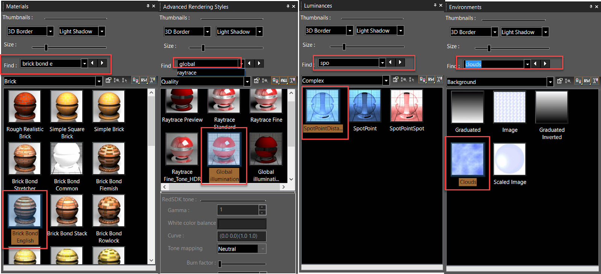Select the raytrace suggestion under Find
This screenshot has width=601, height=274.
[211, 73]
